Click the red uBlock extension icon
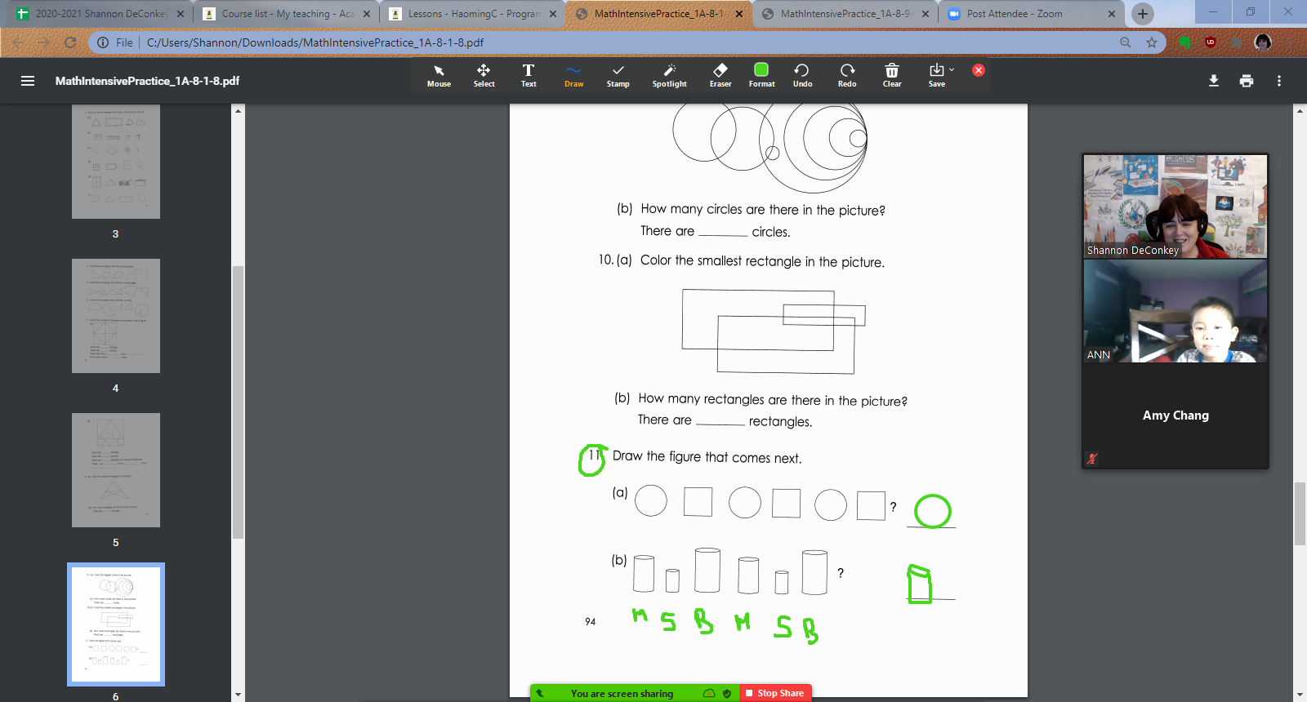This screenshot has width=1307, height=702. pos(1211,42)
